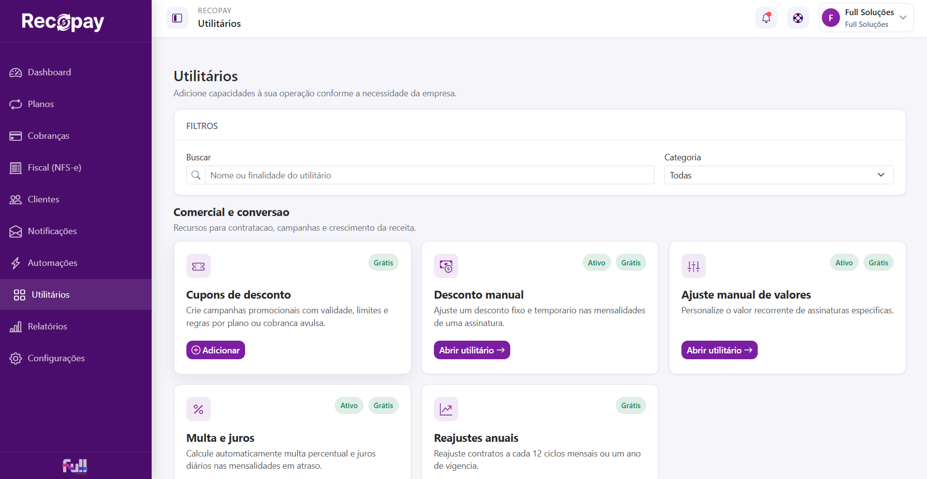The height and width of the screenshot is (479, 927).
Task: Focus the Buscar utility search field
Action: click(x=430, y=175)
